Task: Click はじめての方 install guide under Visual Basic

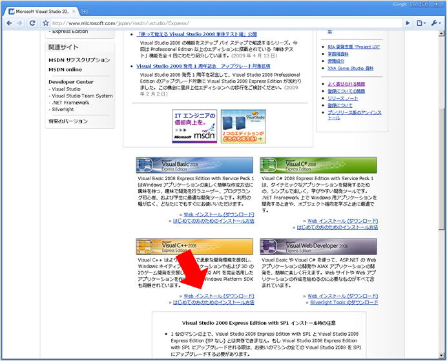Action: [214, 221]
